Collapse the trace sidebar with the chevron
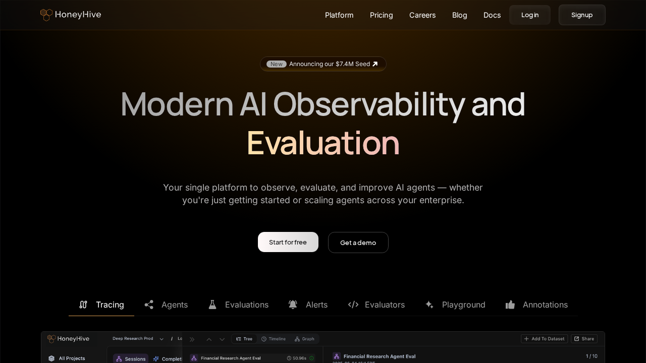This screenshot has height=363, width=646. 192,339
